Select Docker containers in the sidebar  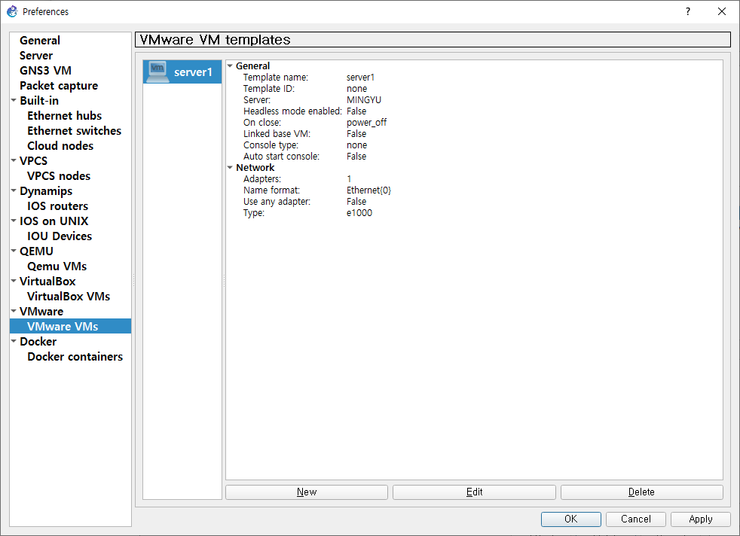(x=75, y=357)
